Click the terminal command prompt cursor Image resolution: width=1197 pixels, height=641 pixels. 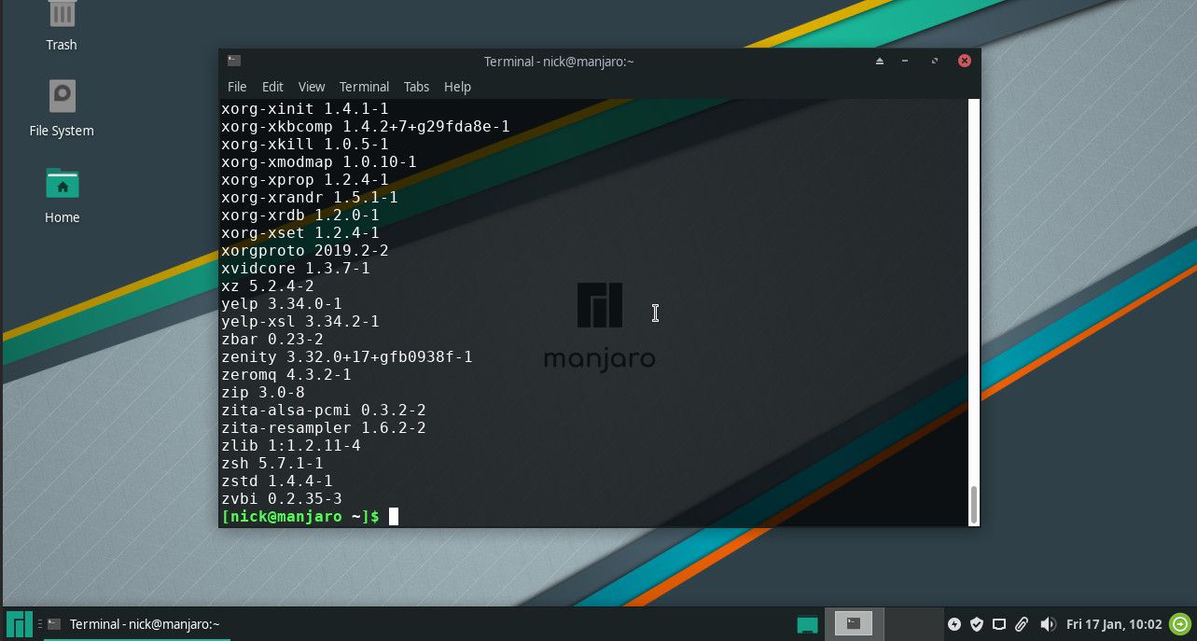point(394,516)
